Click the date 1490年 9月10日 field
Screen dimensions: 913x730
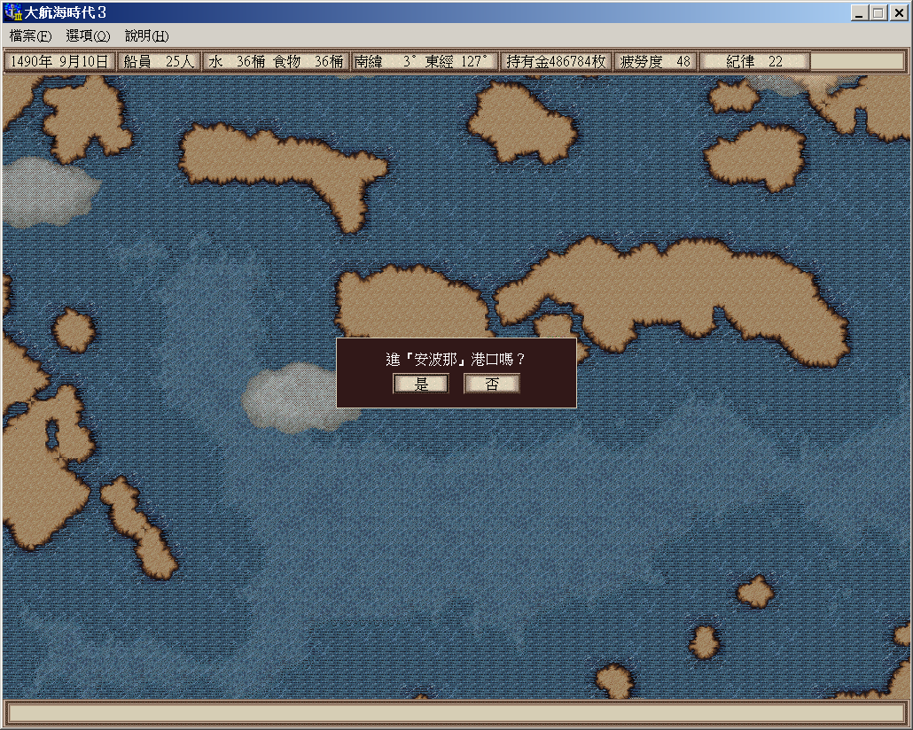[59, 62]
